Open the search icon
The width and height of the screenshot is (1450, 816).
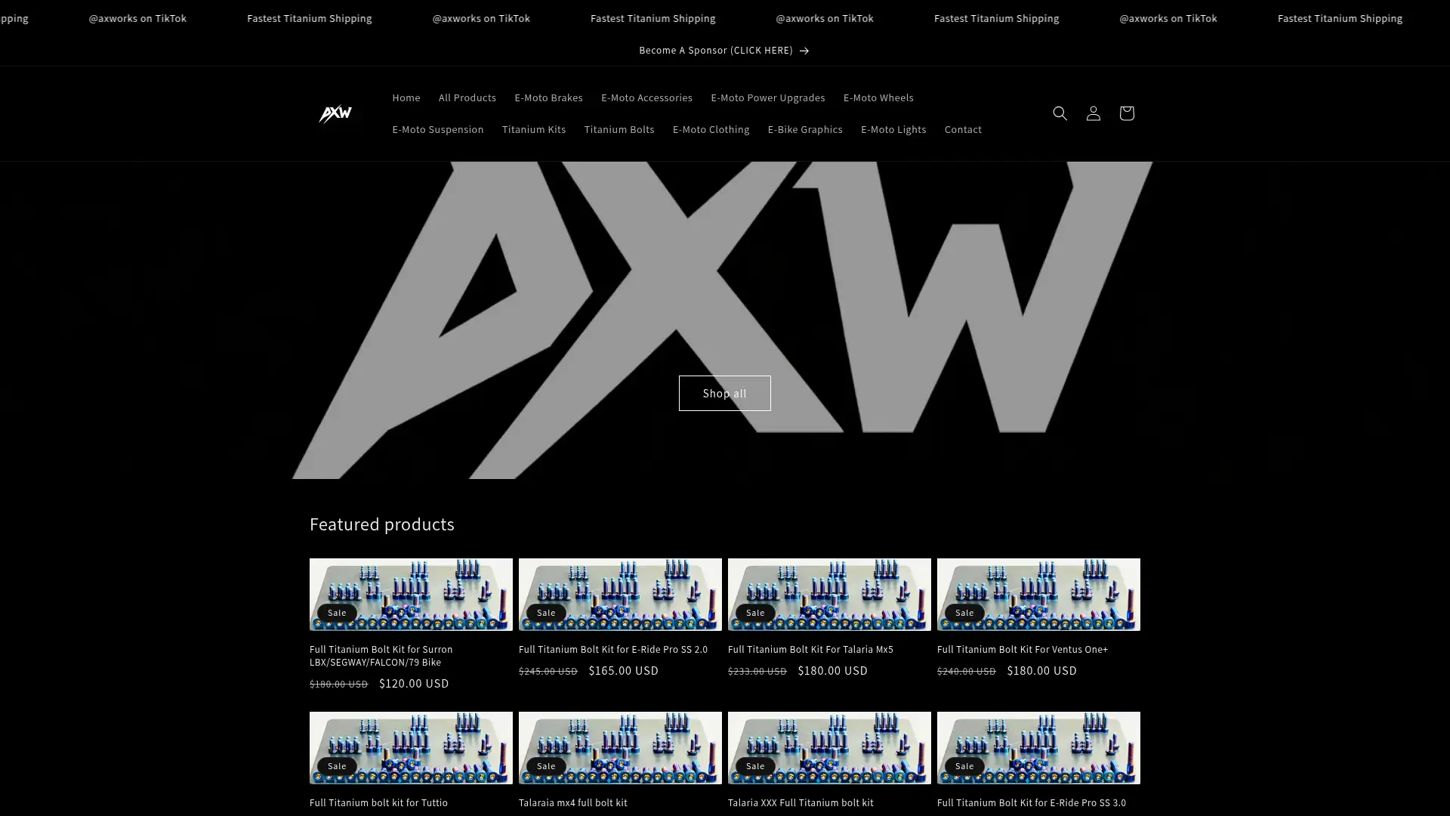(x=1060, y=113)
